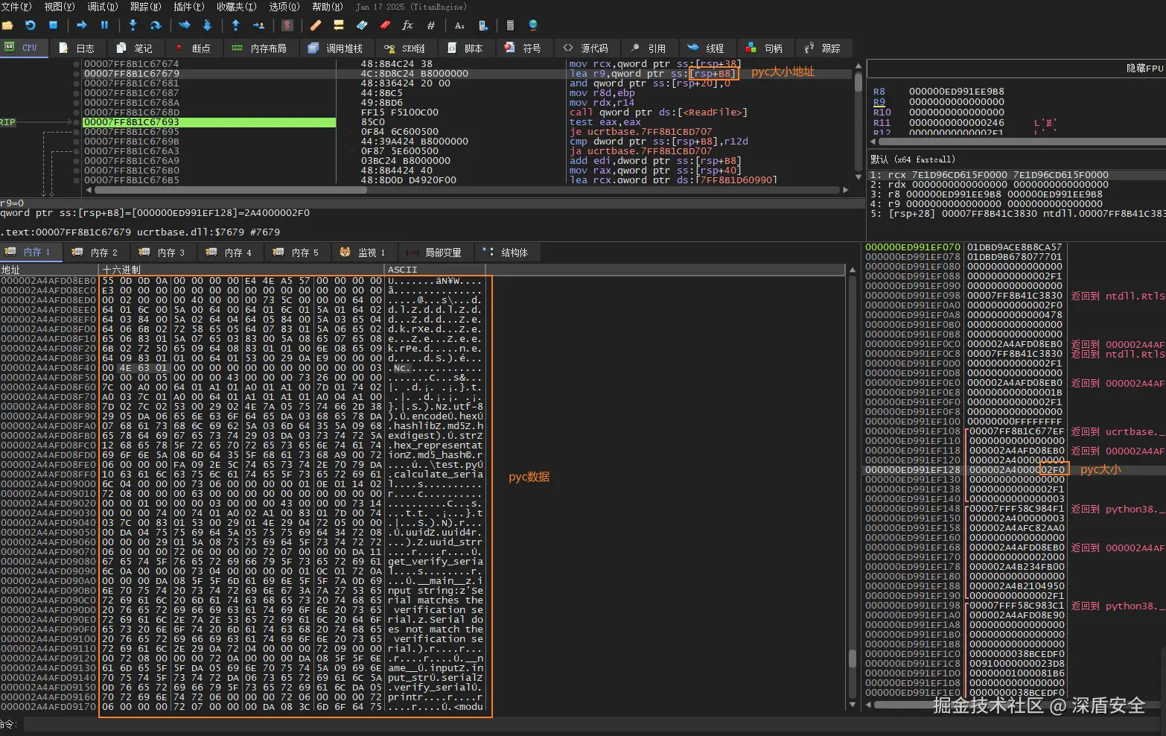
Task: Toggle breakpoint bullet at address 00007FF8B1C67679
Action: [x=77, y=74]
